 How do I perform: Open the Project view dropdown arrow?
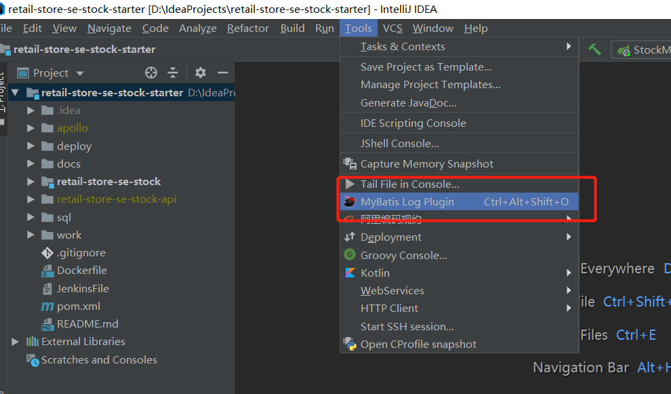point(79,73)
